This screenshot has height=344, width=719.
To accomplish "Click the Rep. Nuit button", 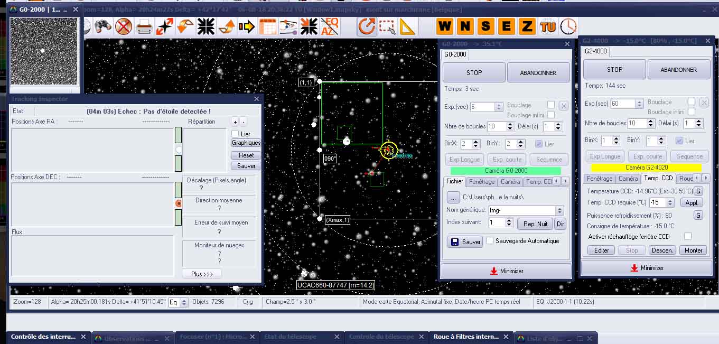I will click(x=535, y=224).
